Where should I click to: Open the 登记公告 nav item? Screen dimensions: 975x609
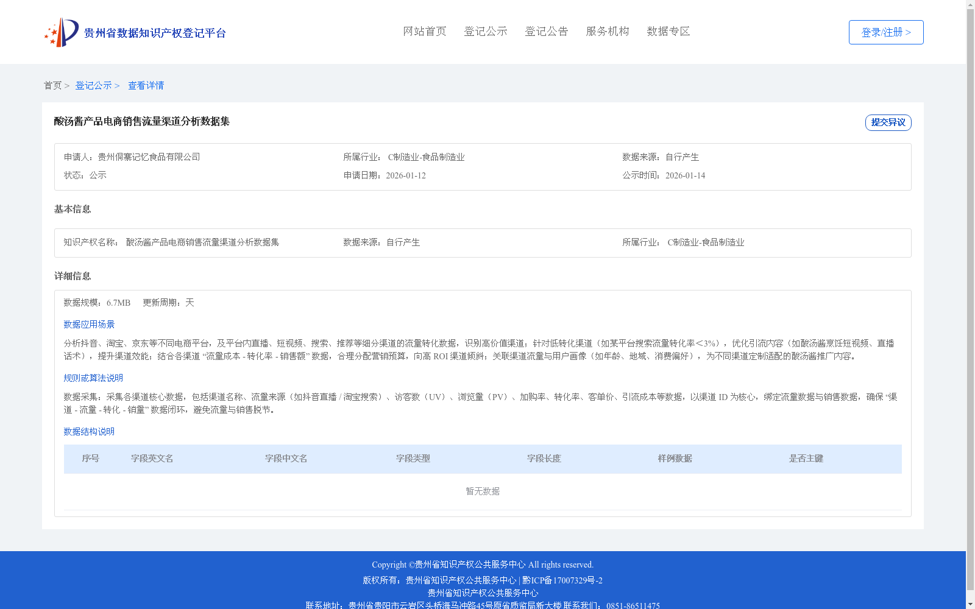point(547,31)
